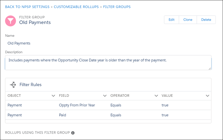This screenshot has height=140, width=223.
Task: Click Payment object in Oppty From Prior Year row
Action: 15,105
